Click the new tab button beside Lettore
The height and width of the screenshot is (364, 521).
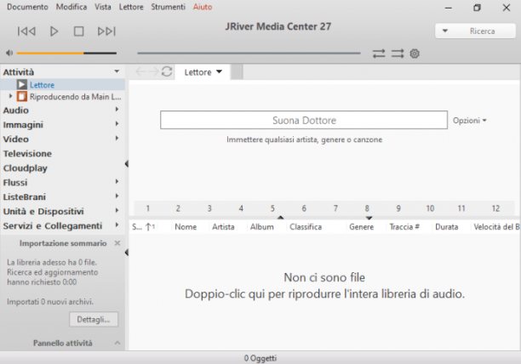(x=237, y=72)
